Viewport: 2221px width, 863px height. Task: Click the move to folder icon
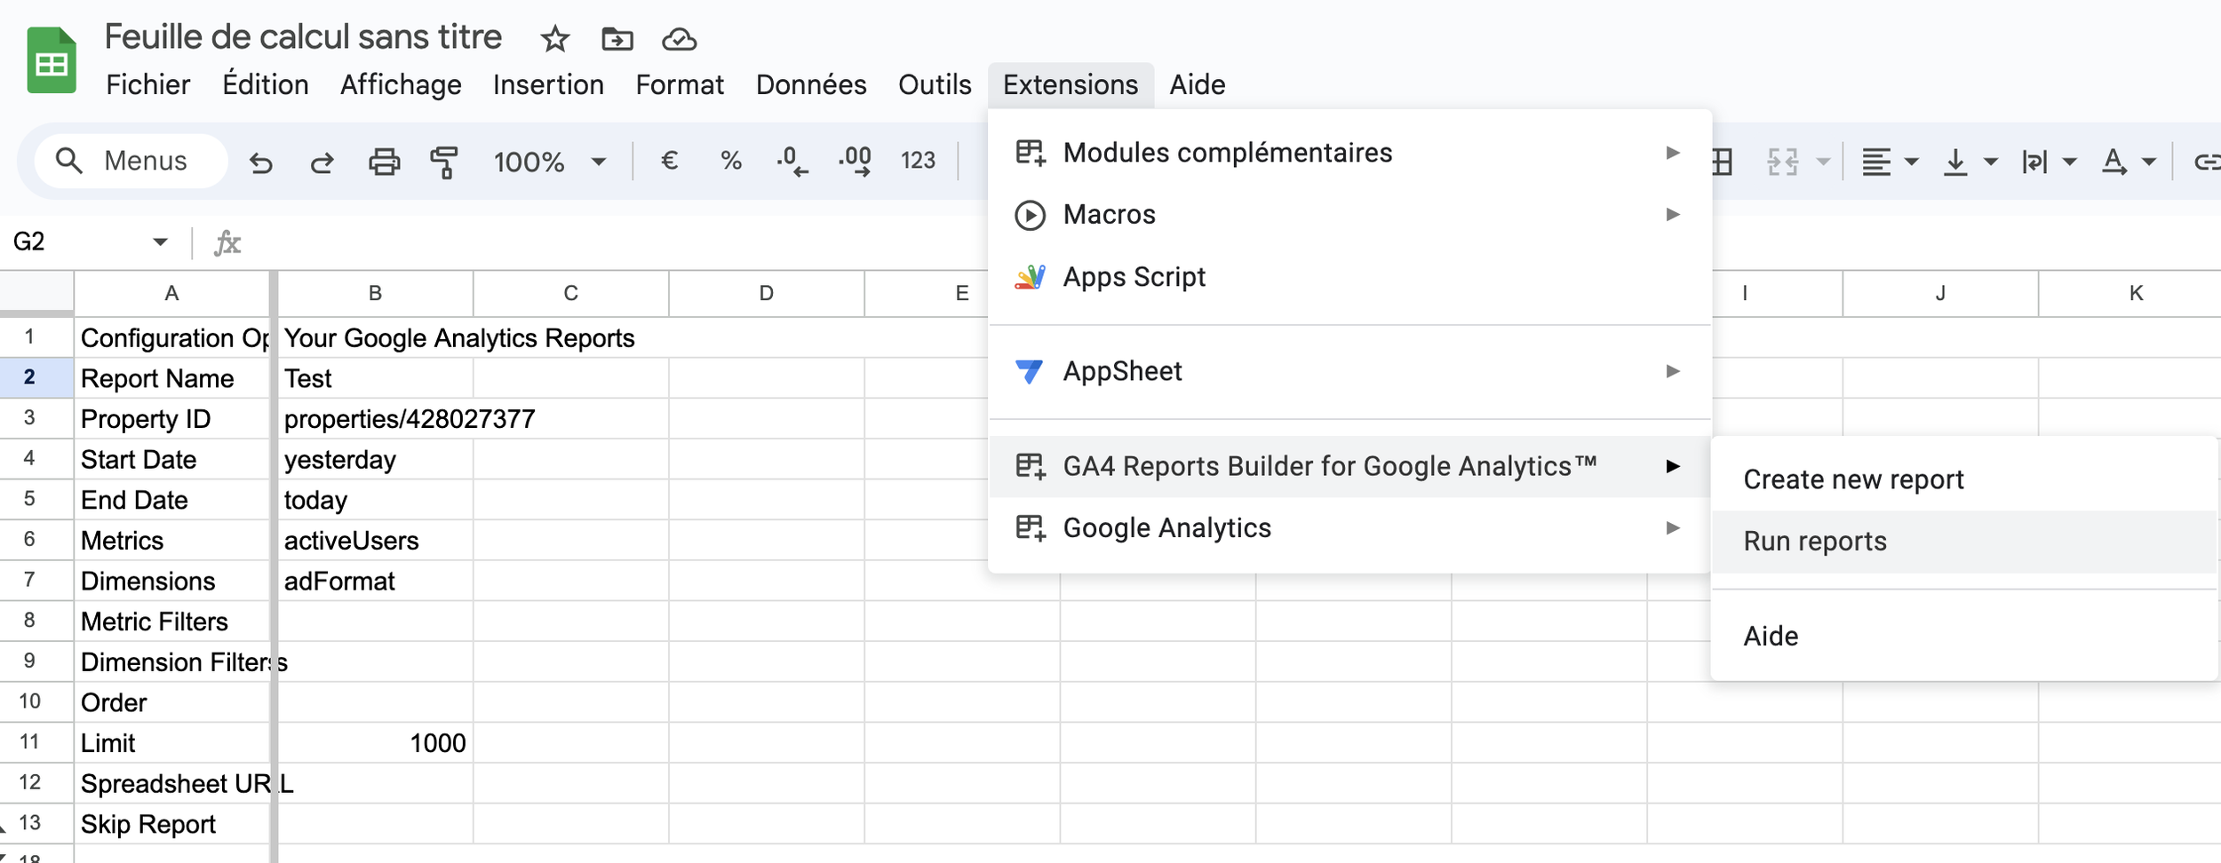click(617, 39)
